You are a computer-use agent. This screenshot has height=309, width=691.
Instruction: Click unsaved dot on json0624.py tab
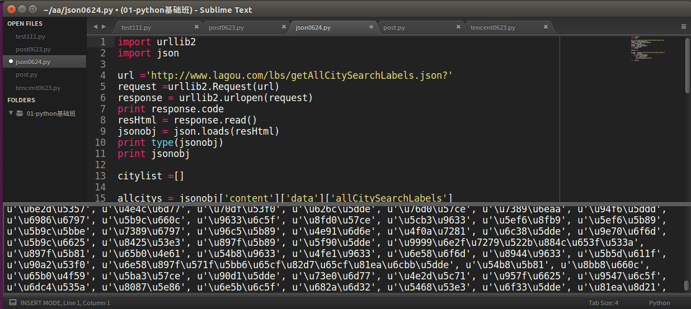[371, 27]
